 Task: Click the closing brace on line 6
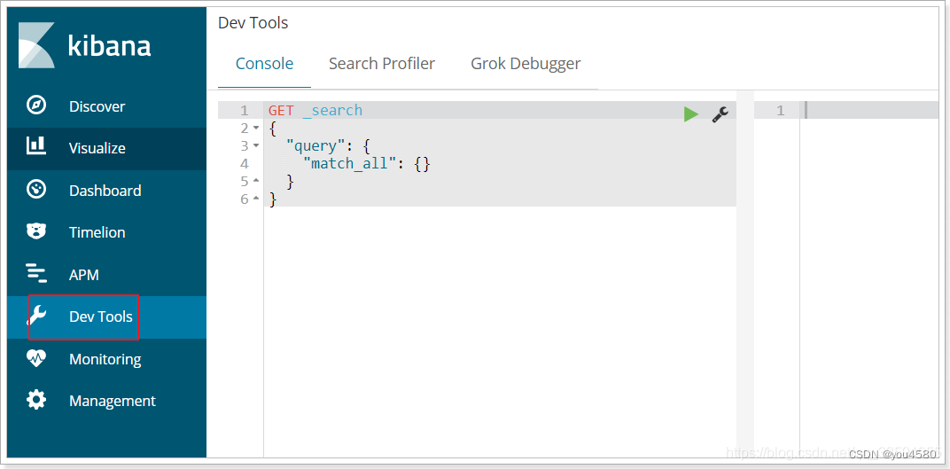[x=273, y=199]
